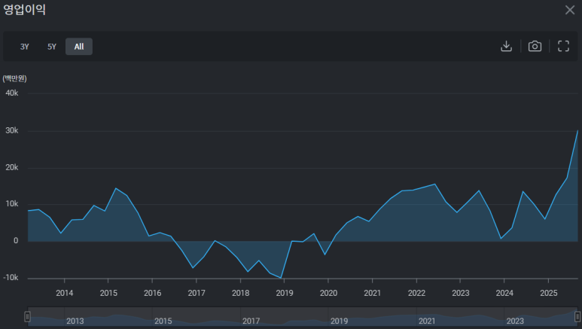Click the early 2015 peak on the line

[x=116, y=188]
